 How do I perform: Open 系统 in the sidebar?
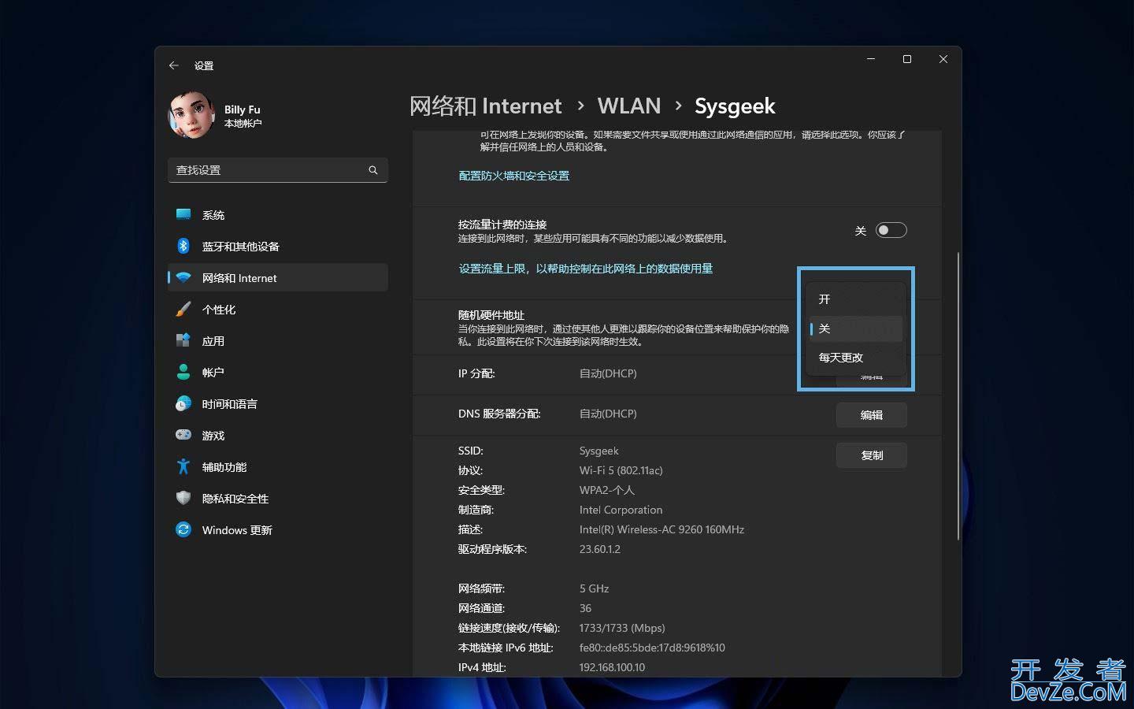[278, 215]
